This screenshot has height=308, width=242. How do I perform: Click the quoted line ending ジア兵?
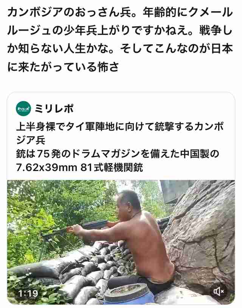31,140
